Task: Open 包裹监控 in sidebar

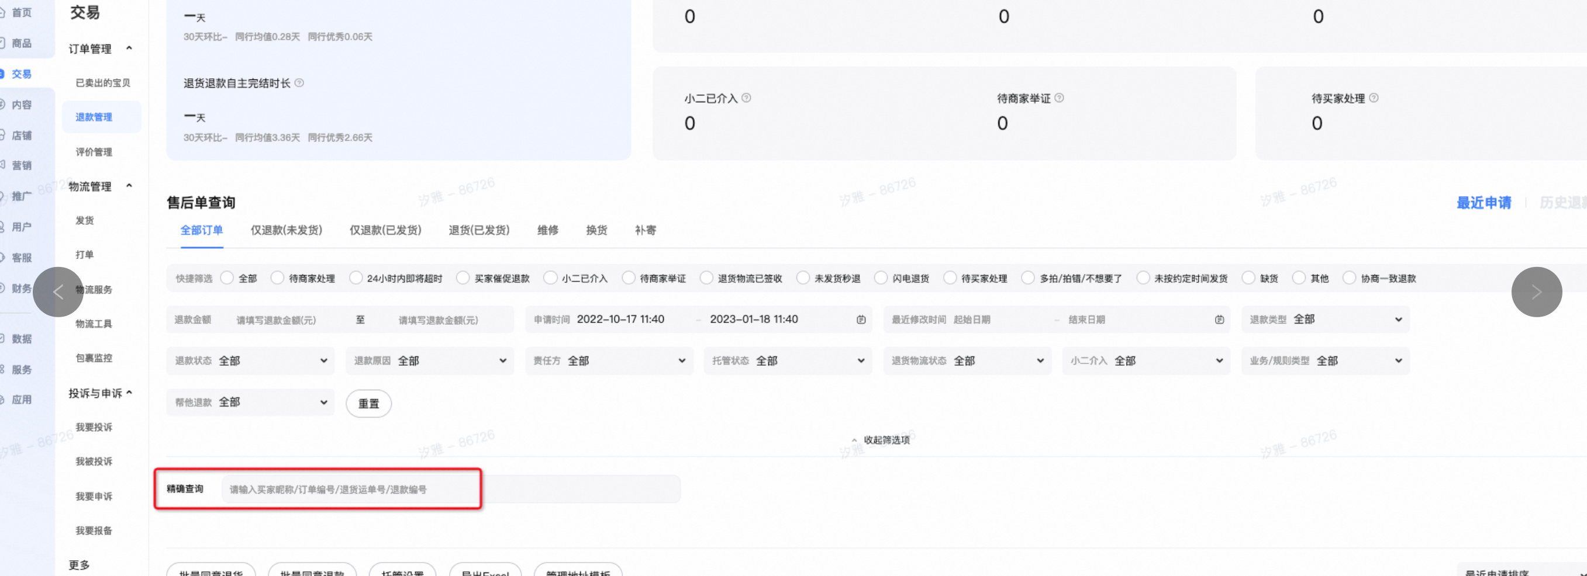Action: (x=94, y=358)
